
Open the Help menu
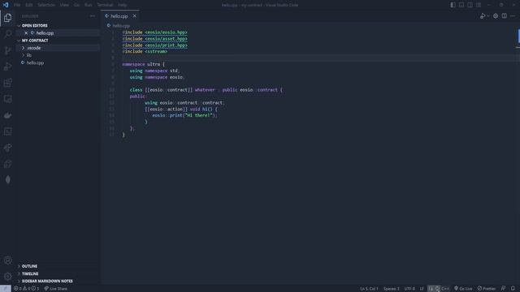click(123, 5)
